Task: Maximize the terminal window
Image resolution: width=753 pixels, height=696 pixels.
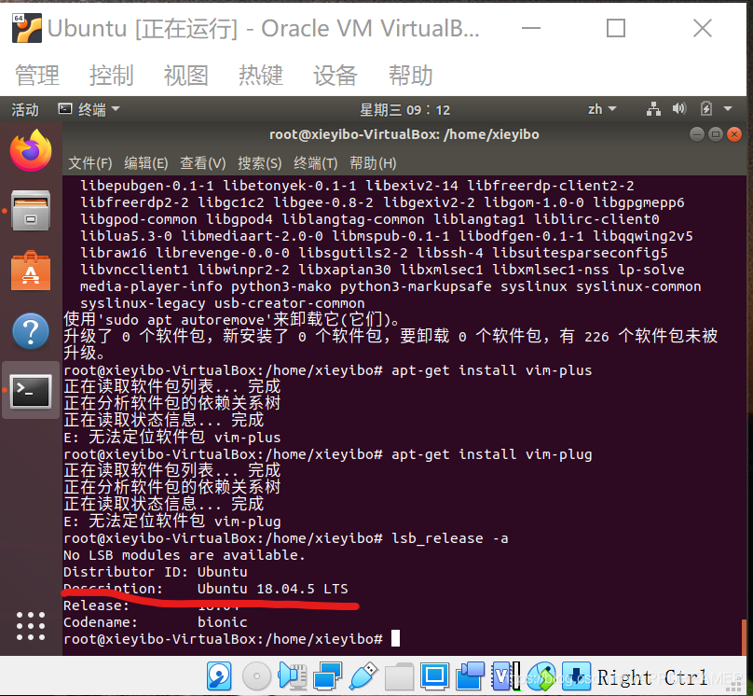Action: point(716,134)
